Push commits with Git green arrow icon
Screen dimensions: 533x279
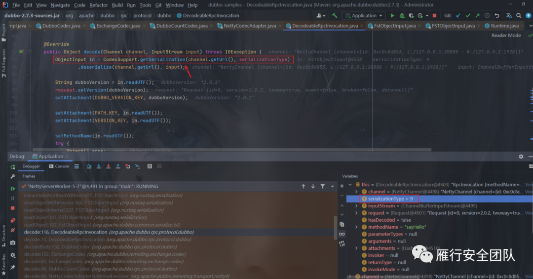pos(478,16)
